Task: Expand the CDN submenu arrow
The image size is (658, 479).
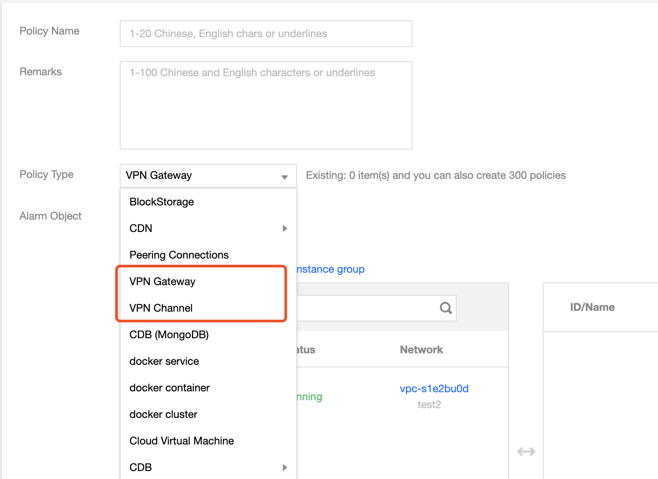Action: pyautogui.click(x=285, y=228)
